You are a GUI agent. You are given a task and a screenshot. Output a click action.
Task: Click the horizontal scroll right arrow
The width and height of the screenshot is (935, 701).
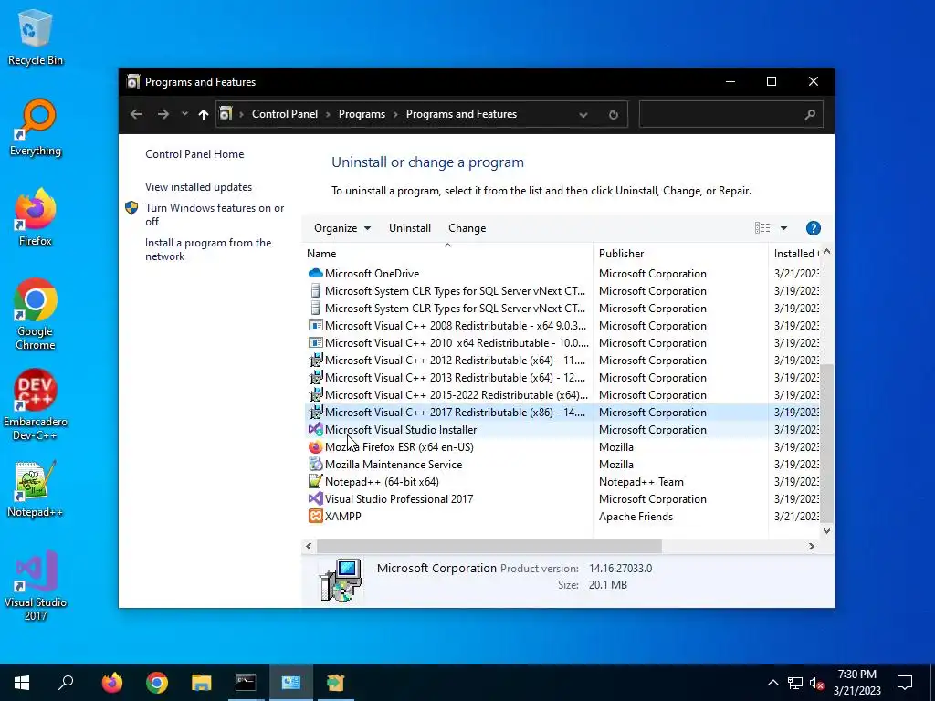click(811, 546)
